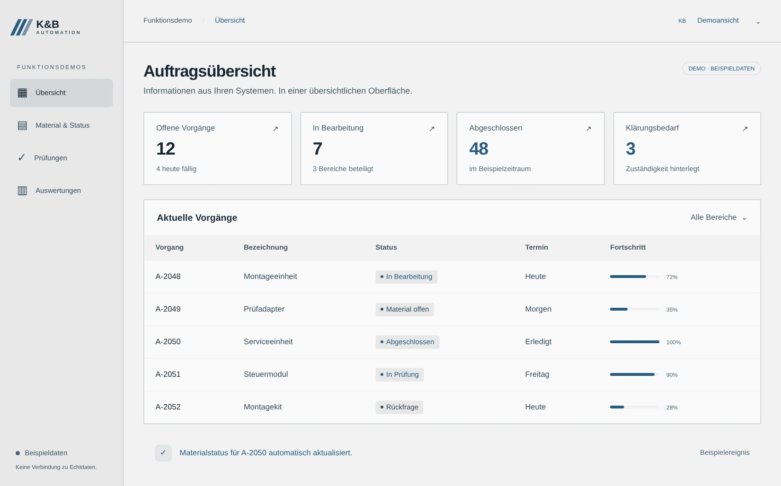Click the Übersicht breadcrumb link

click(230, 20)
